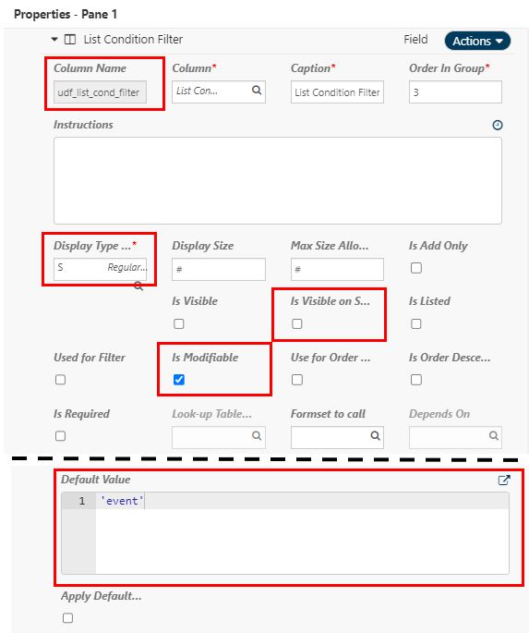Click the Depends On search icon
The image size is (529, 633).
pyautogui.click(x=494, y=435)
